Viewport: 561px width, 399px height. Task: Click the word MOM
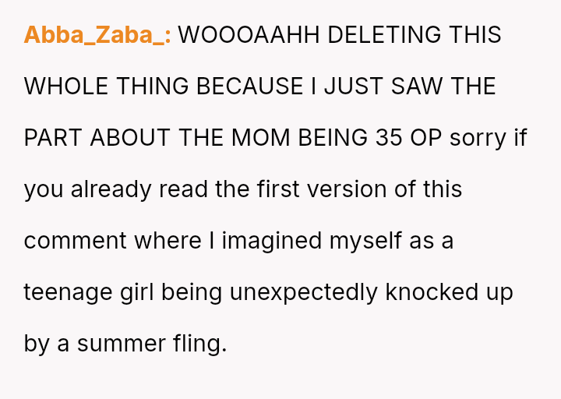coord(260,138)
